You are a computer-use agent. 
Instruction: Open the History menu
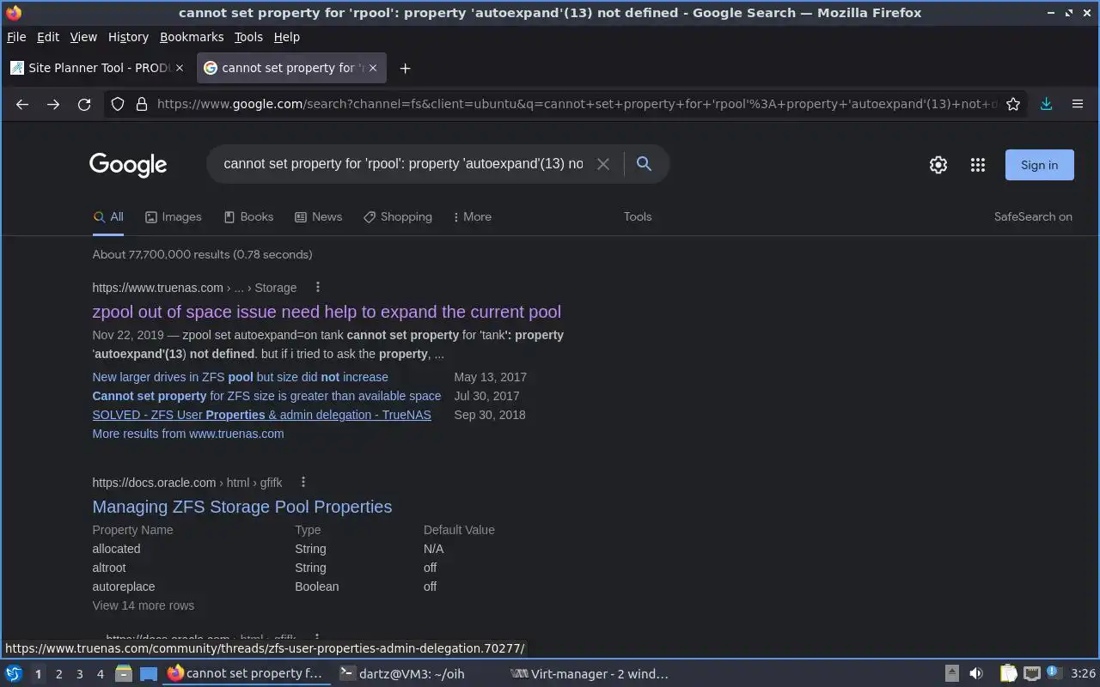point(128,37)
